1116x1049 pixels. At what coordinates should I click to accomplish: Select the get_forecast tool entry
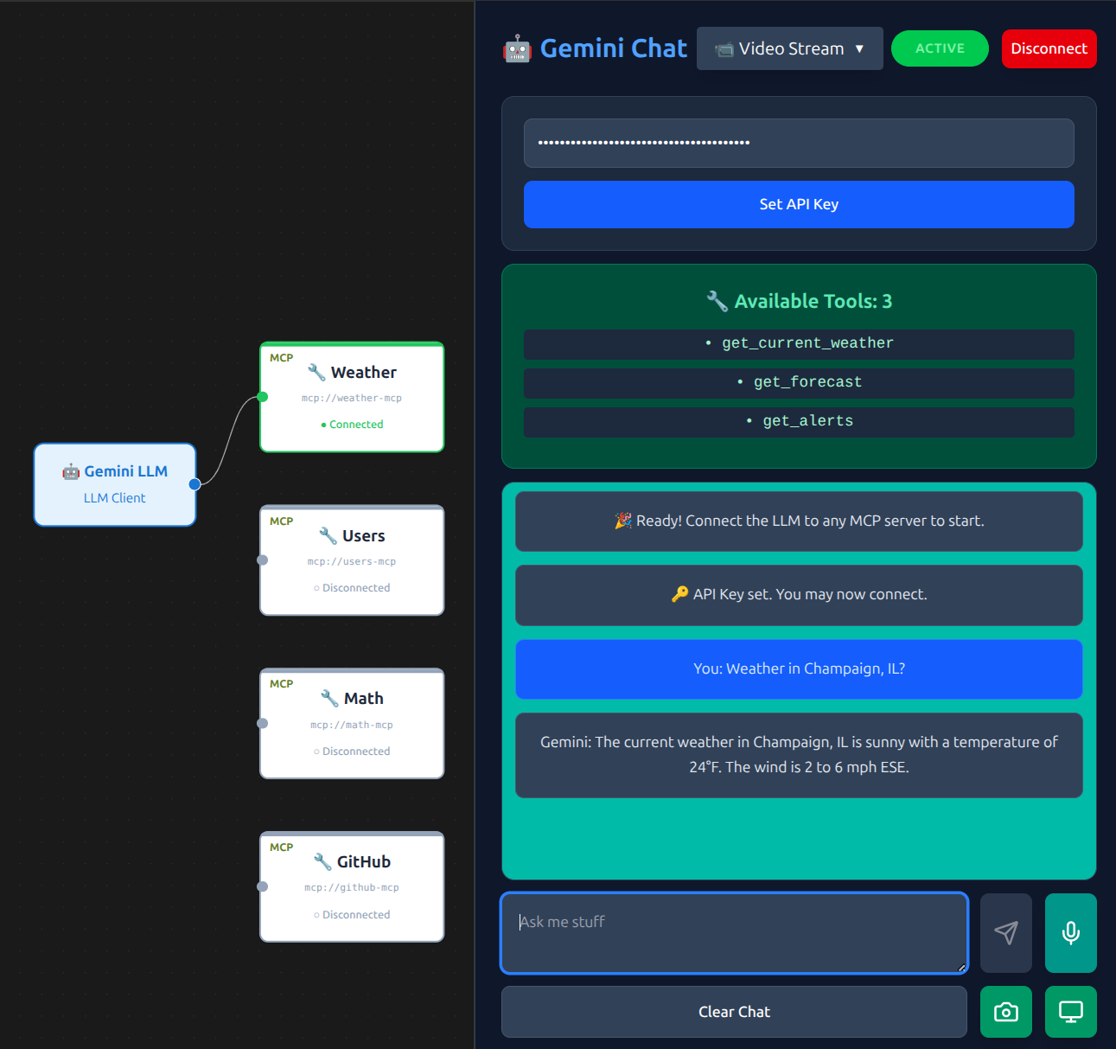(798, 382)
